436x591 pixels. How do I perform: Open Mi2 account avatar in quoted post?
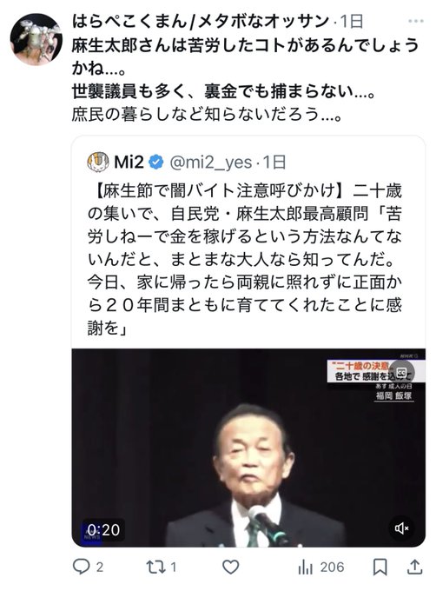(98, 162)
